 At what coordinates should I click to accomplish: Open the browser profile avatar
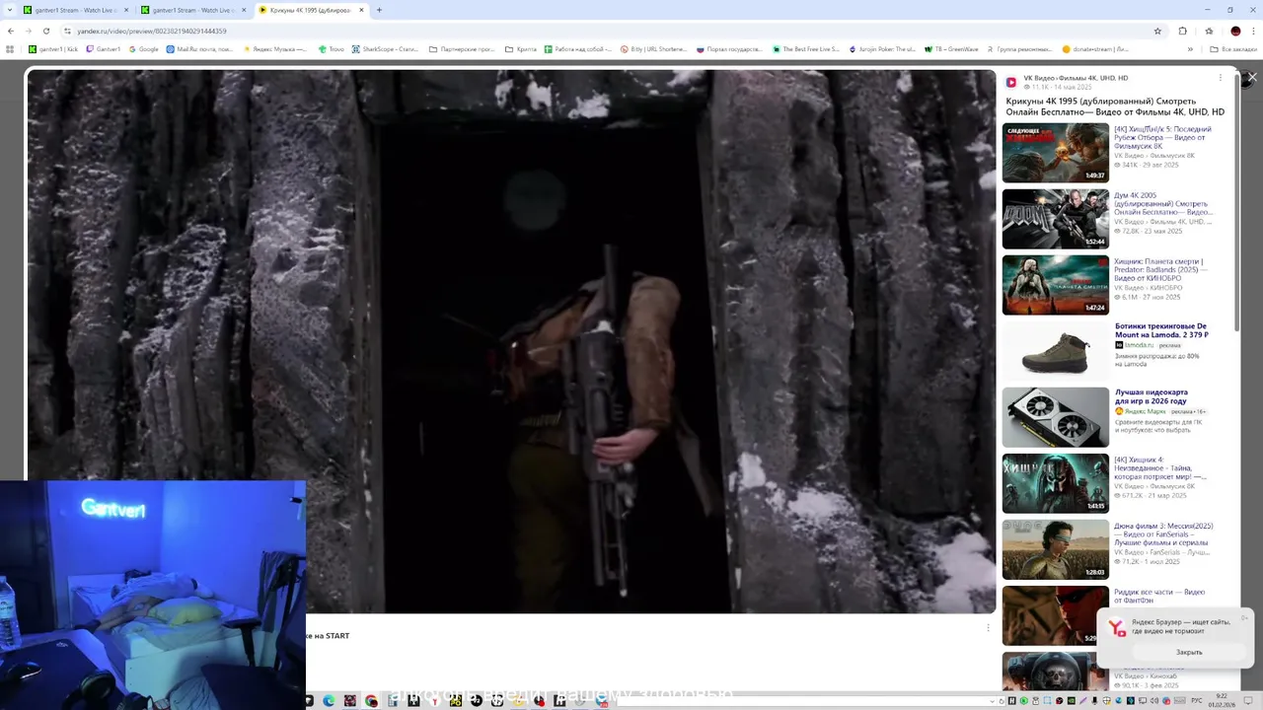[1235, 31]
